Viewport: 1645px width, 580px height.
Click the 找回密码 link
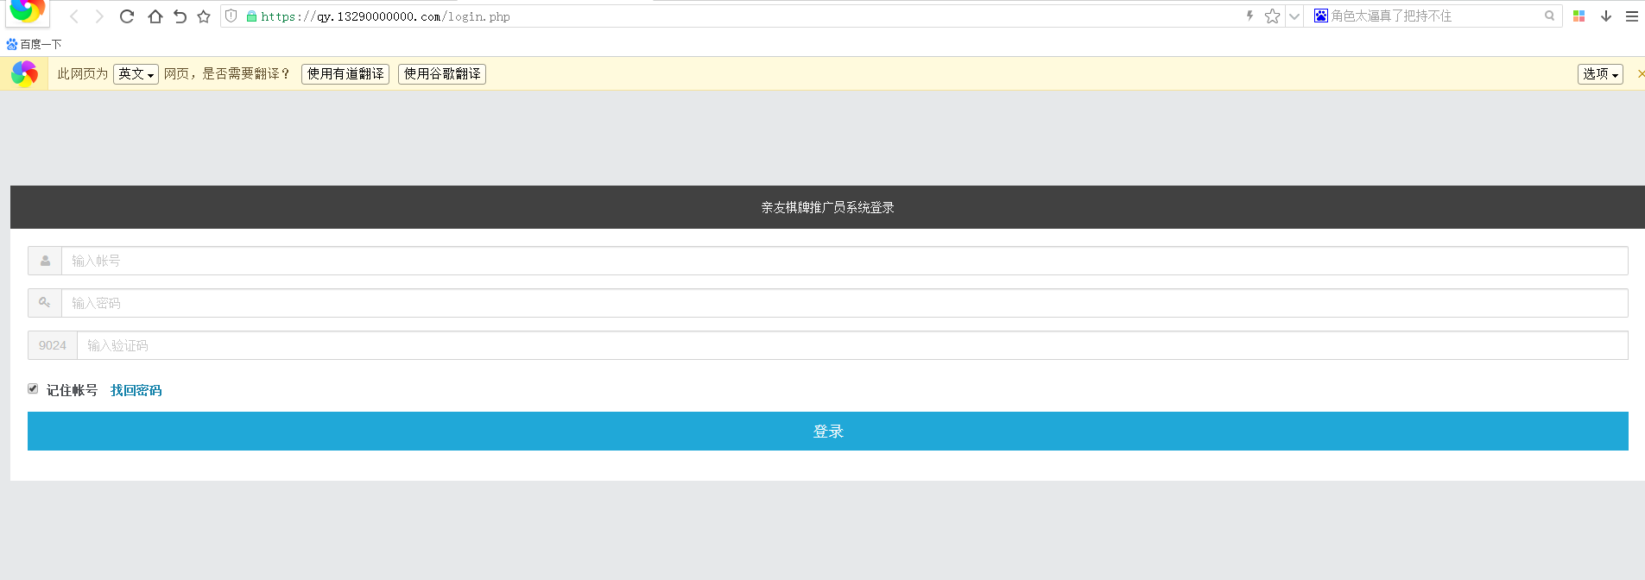tap(136, 390)
